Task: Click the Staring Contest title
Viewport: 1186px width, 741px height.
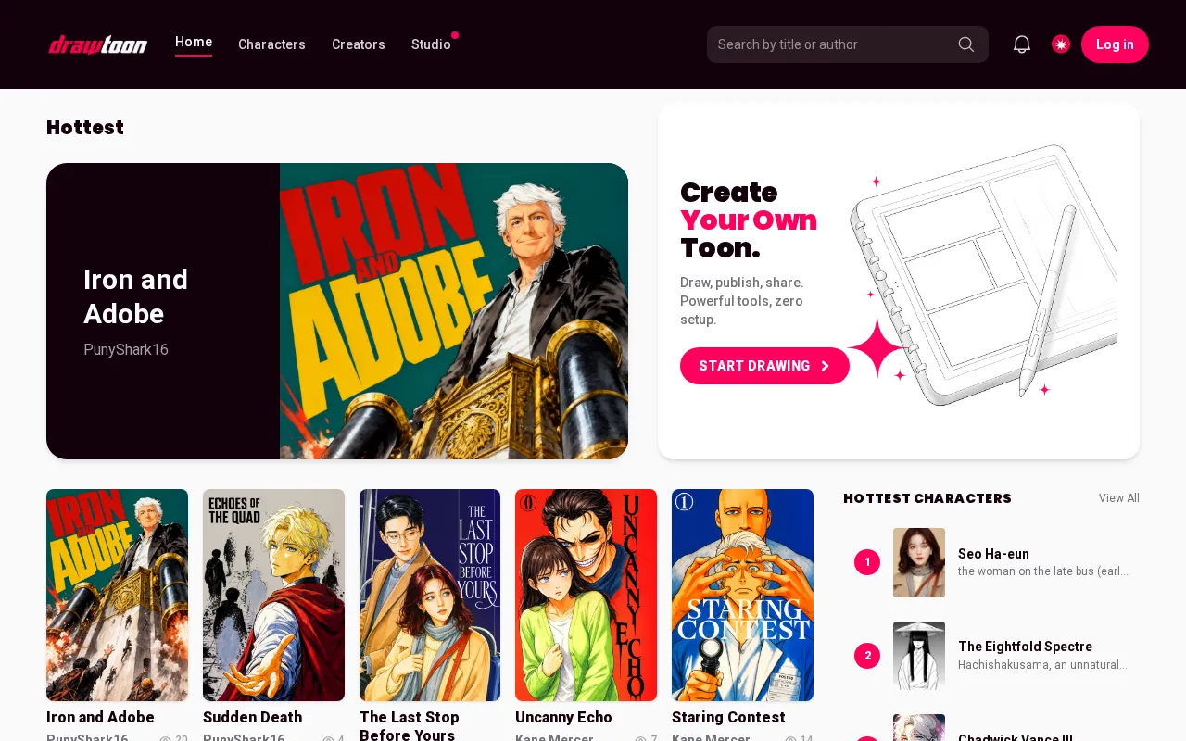Action: 728,718
